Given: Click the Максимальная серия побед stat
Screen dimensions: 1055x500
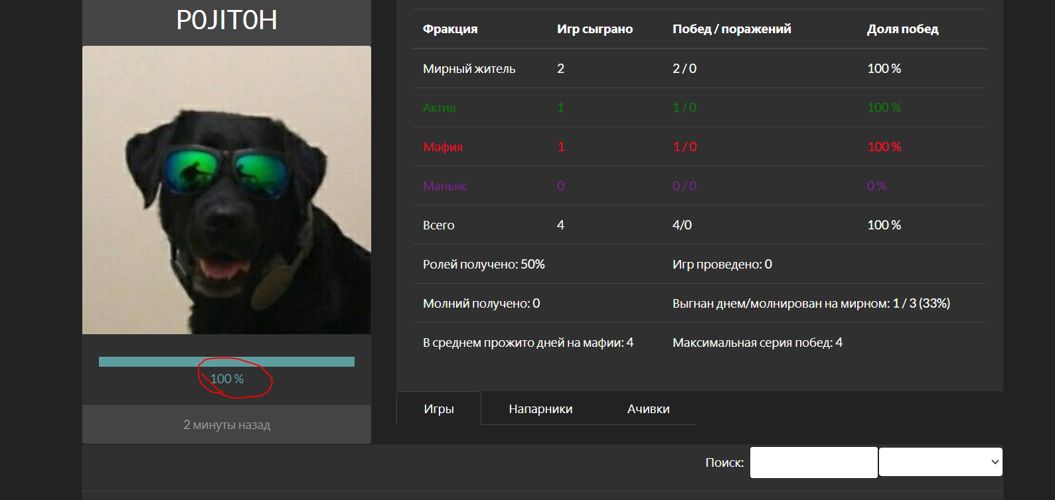Looking at the screenshot, I should [x=757, y=342].
